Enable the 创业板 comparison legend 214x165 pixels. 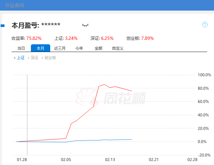(49, 58)
